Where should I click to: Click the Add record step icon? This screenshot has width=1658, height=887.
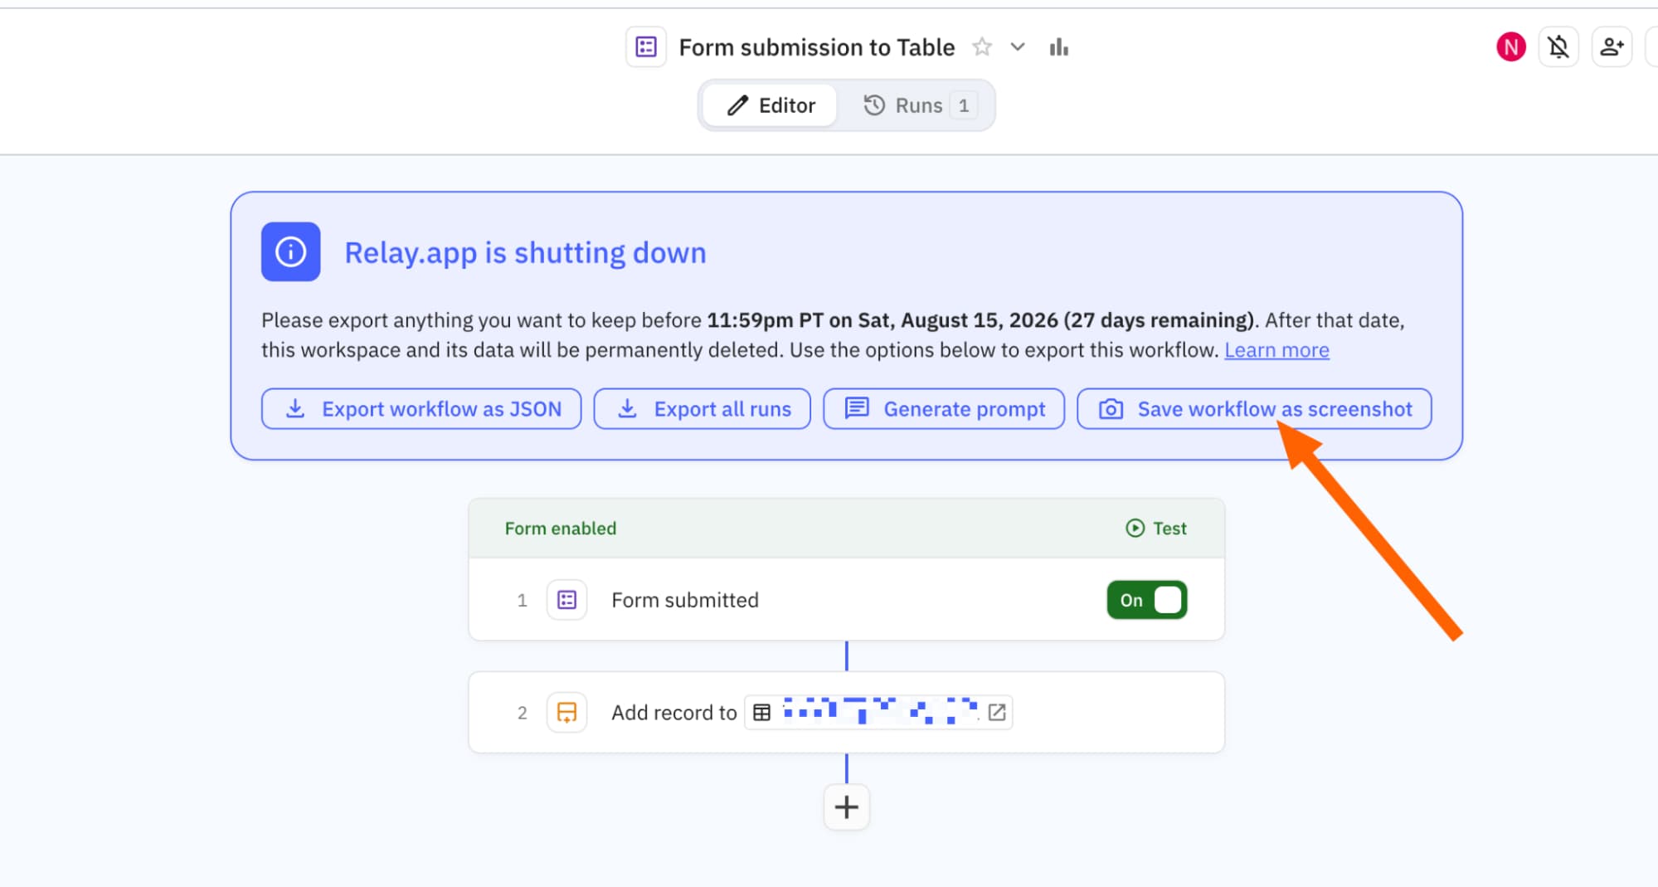click(x=567, y=713)
